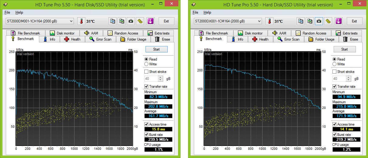The height and width of the screenshot is (158, 368).
Task: Open the Random Access tab in the ST2000DX001 window
Action: [311, 33]
